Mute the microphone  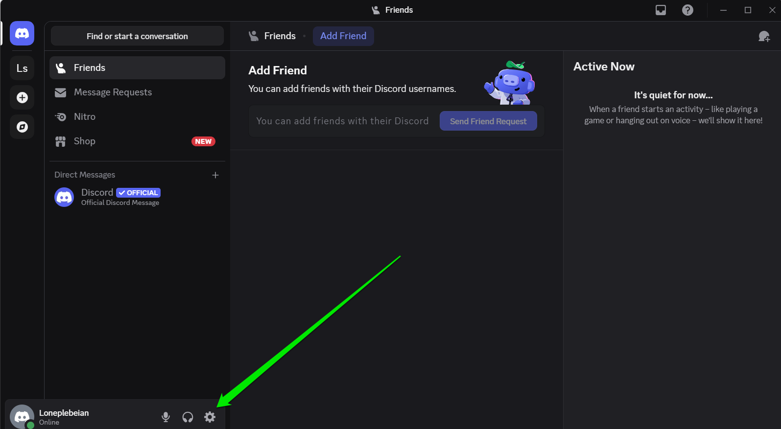point(166,417)
